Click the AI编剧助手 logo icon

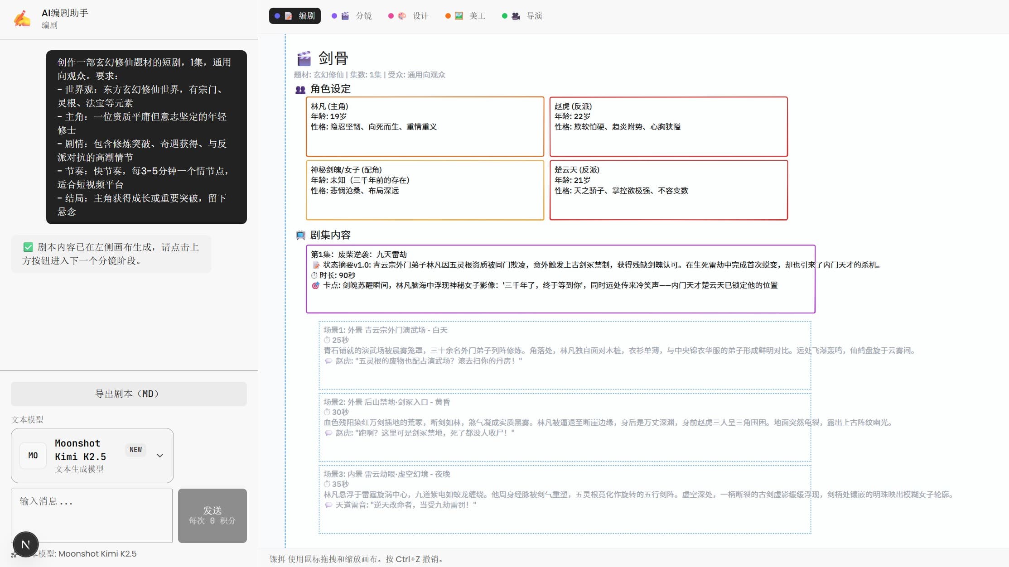[22, 19]
